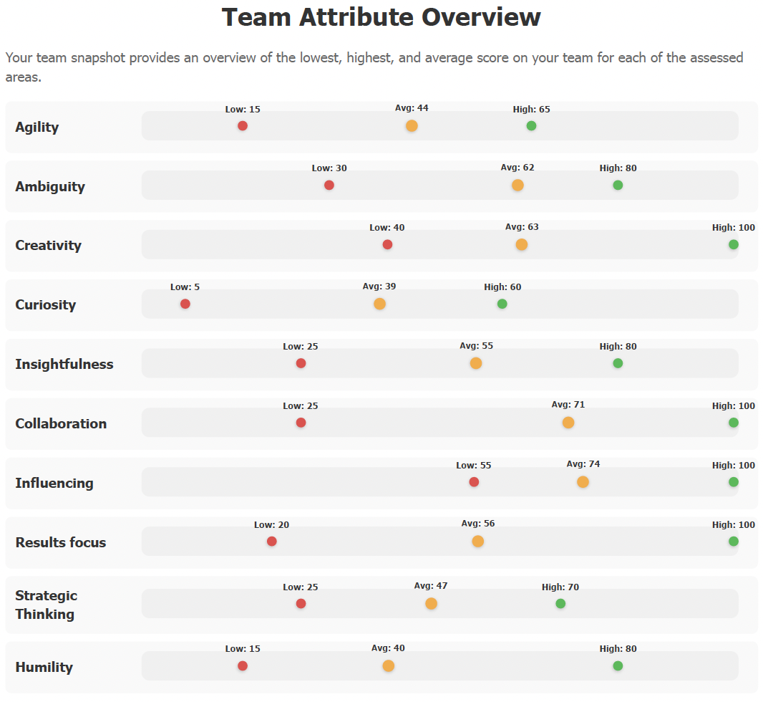Select Collaboration's orange Avg 71 dot
Image resolution: width=763 pixels, height=702 pixels.
[x=568, y=423]
